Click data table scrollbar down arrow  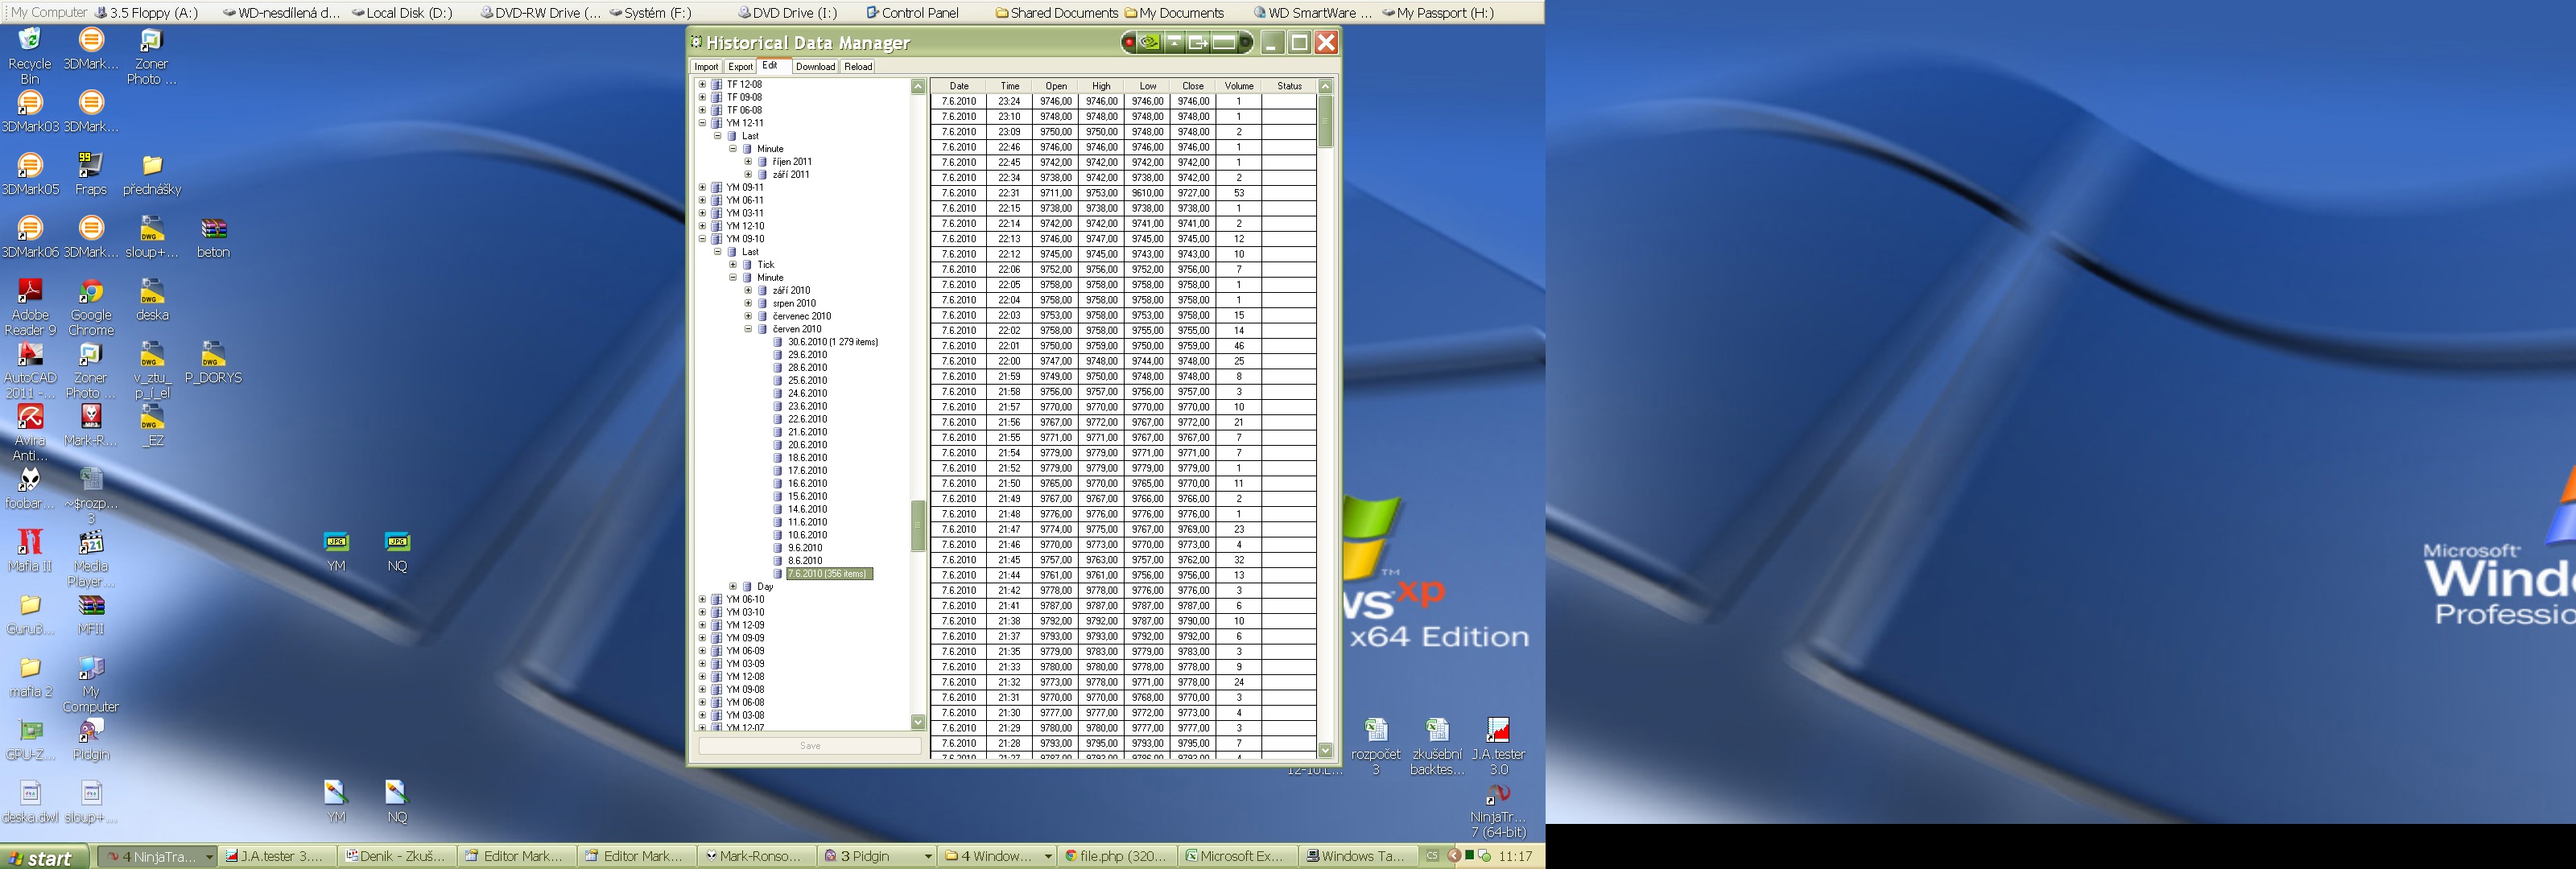pos(1325,750)
